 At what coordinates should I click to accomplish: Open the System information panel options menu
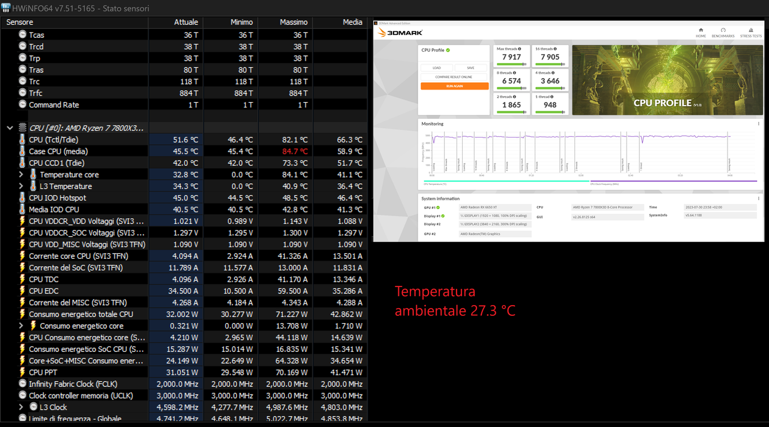coord(758,198)
